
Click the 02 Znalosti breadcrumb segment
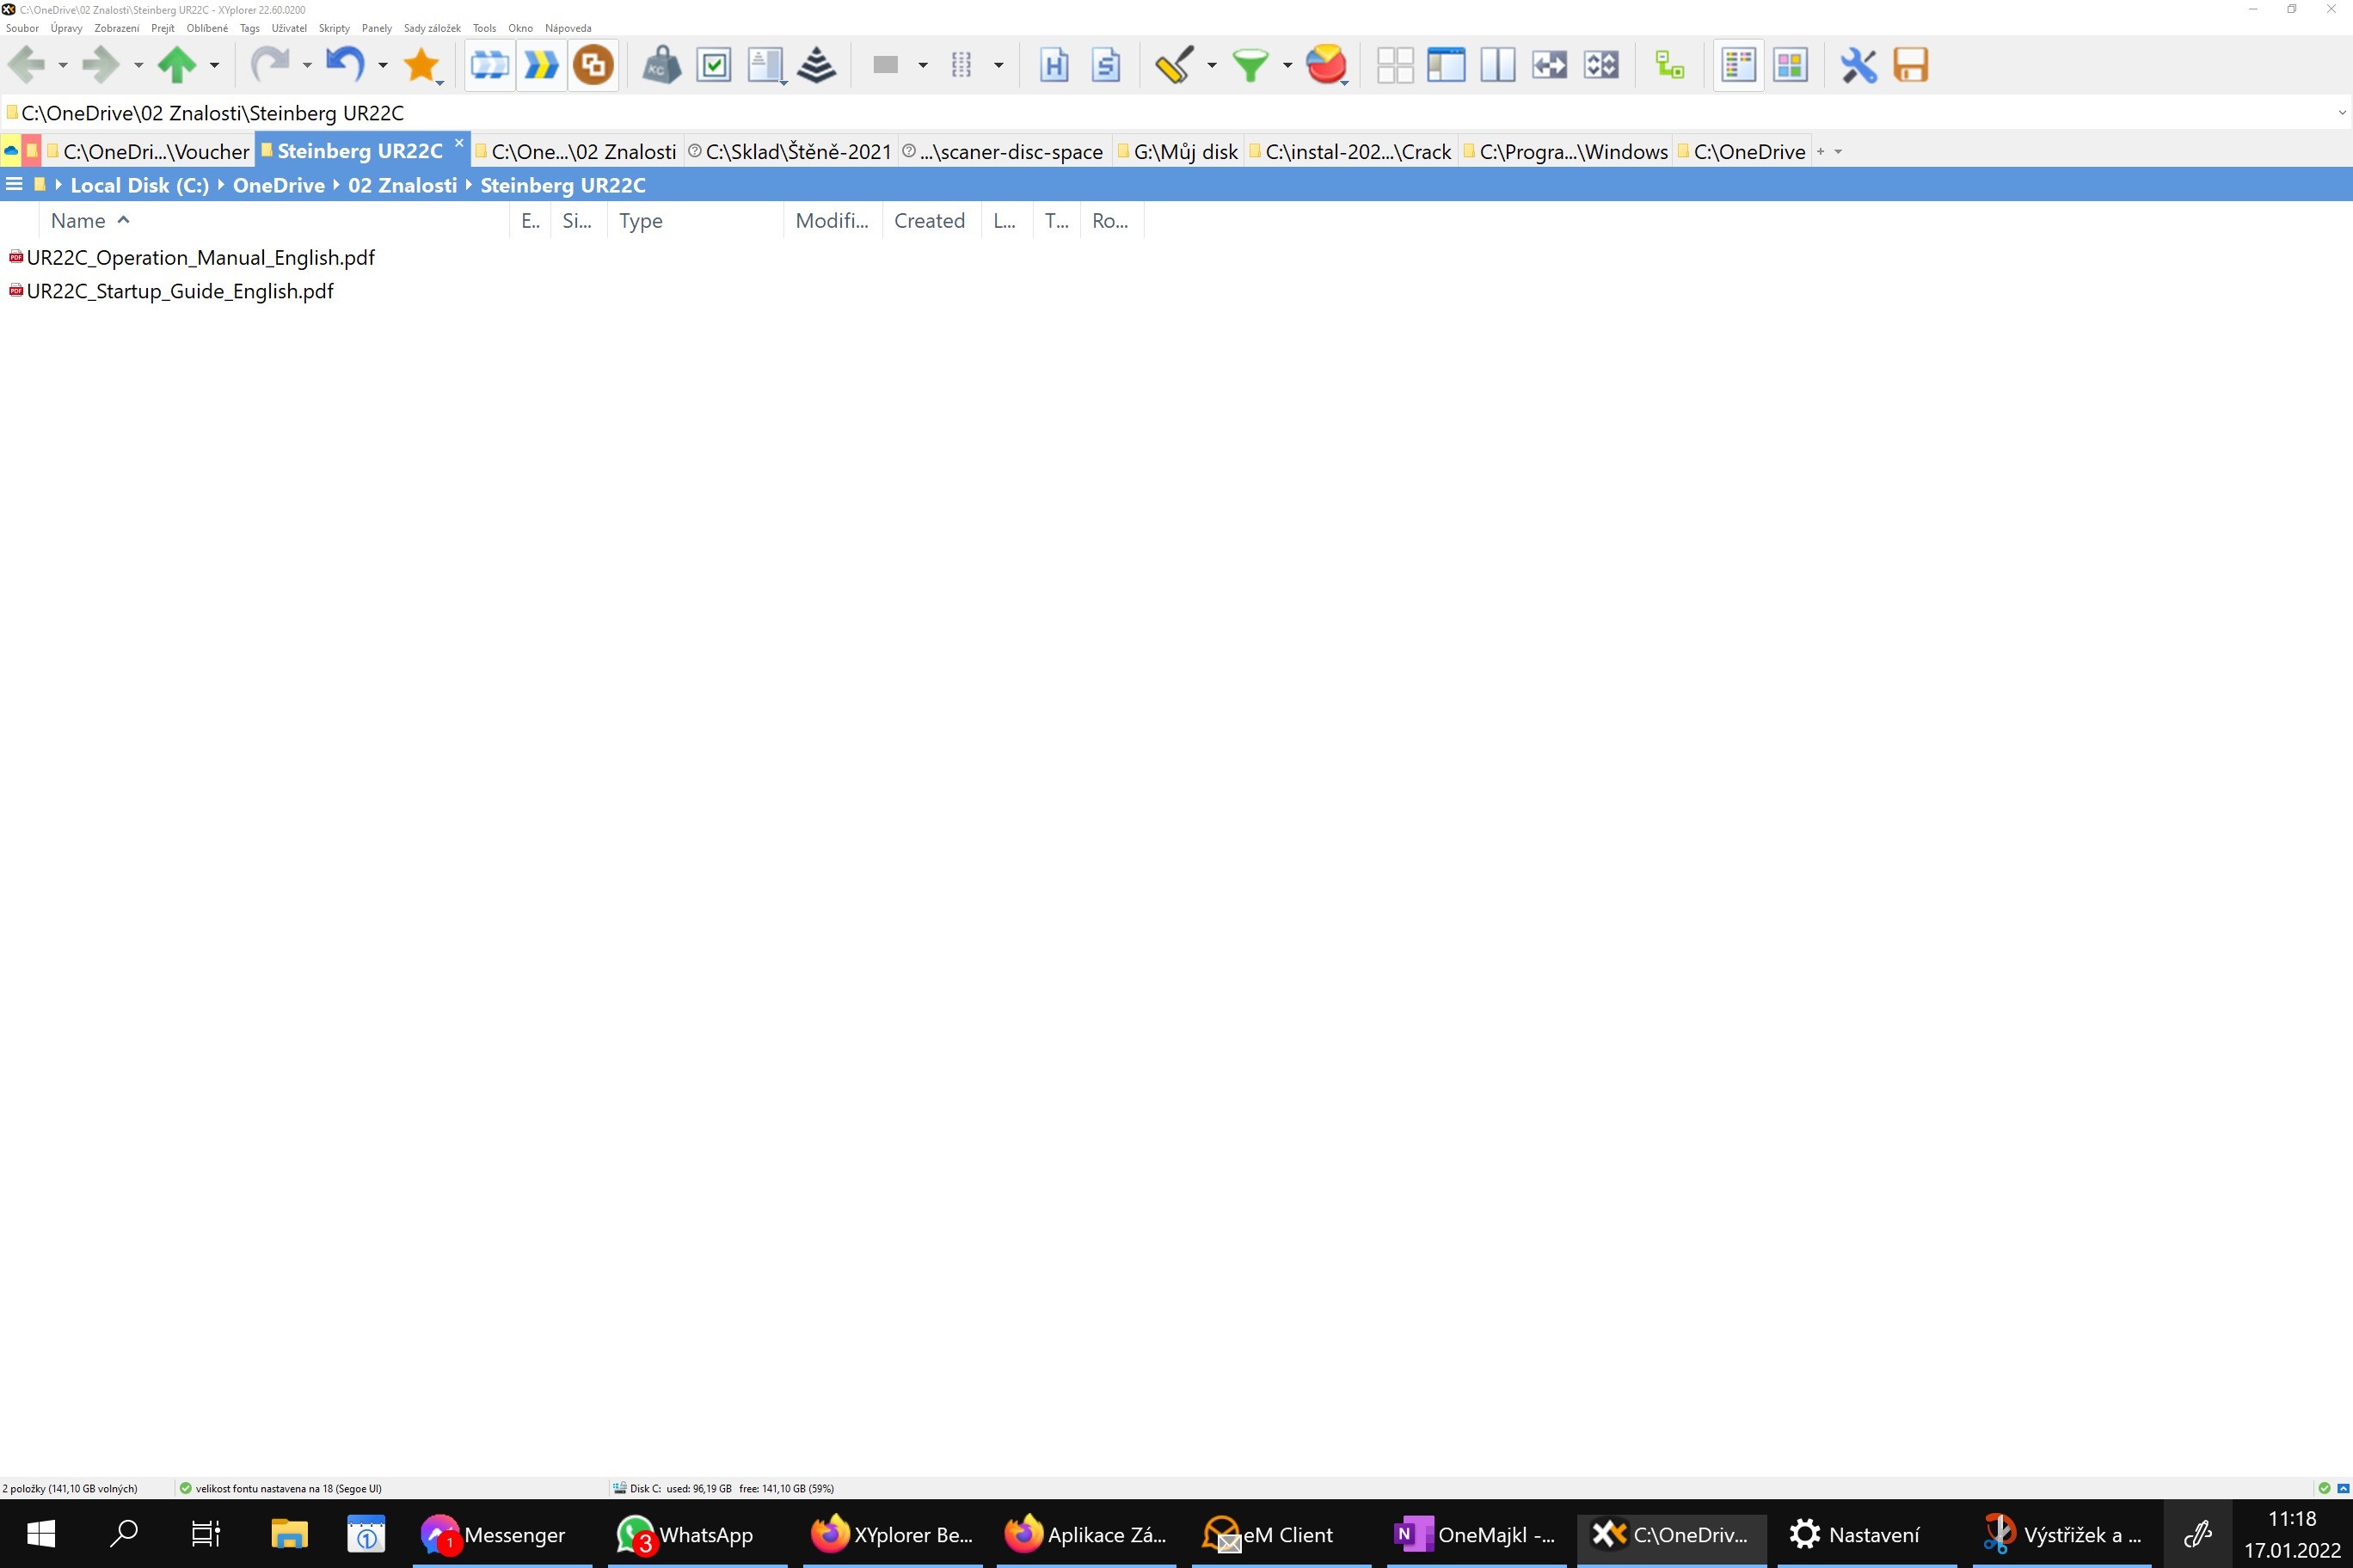click(x=402, y=185)
